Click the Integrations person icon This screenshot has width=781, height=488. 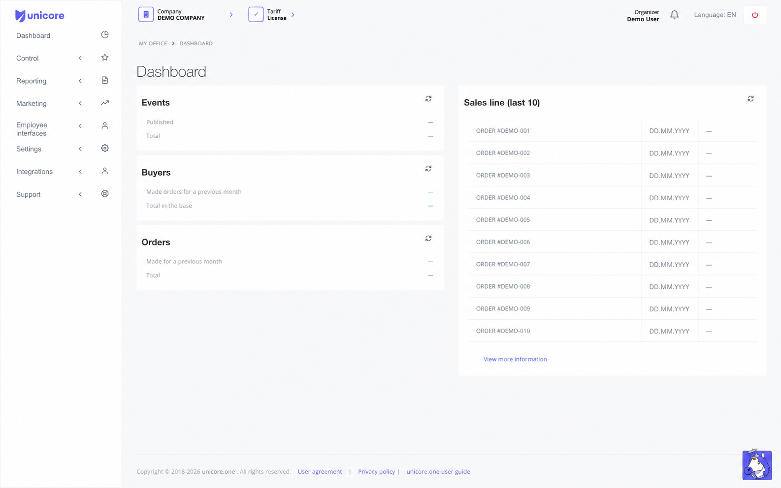[x=105, y=171]
